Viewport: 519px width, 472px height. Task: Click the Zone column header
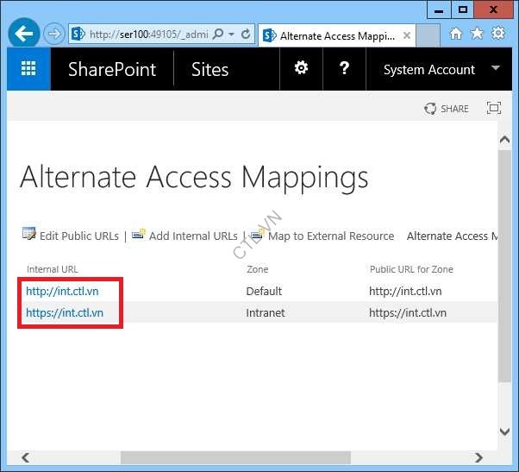(x=258, y=269)
